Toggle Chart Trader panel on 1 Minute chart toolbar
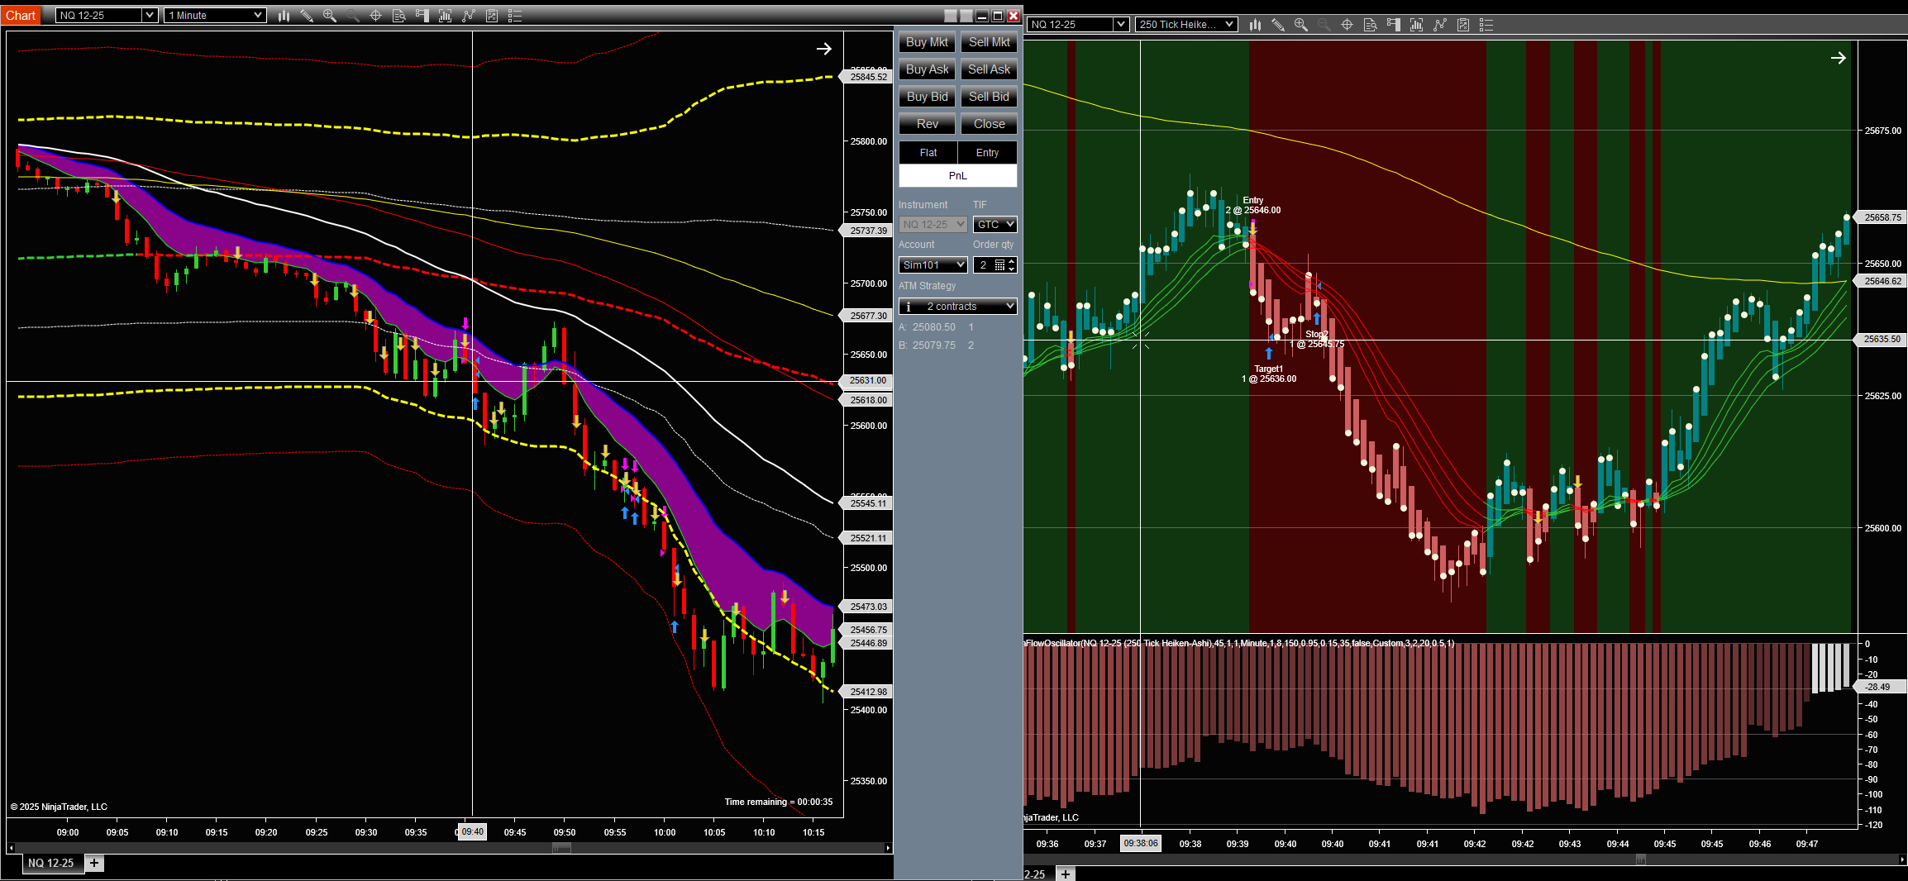The image size is (1908, 881). pos(422,16)
